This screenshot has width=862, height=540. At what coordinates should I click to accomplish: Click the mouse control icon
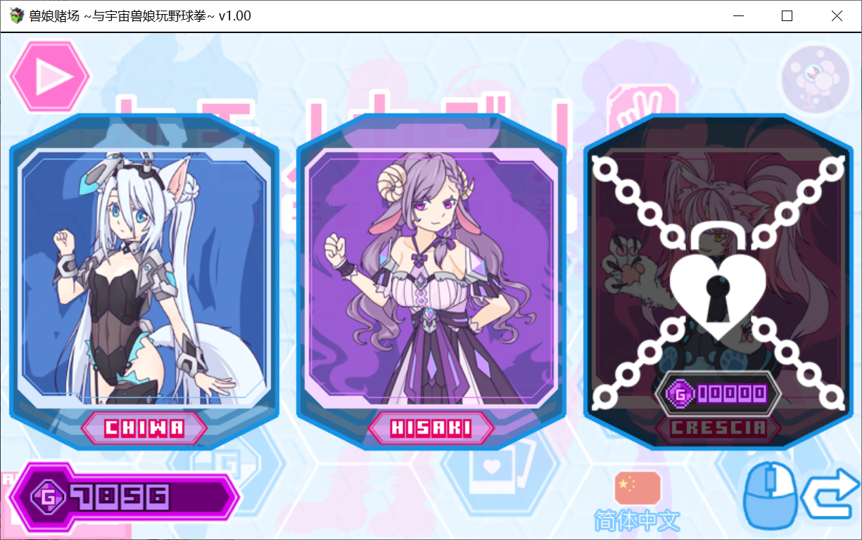point(769,495)
